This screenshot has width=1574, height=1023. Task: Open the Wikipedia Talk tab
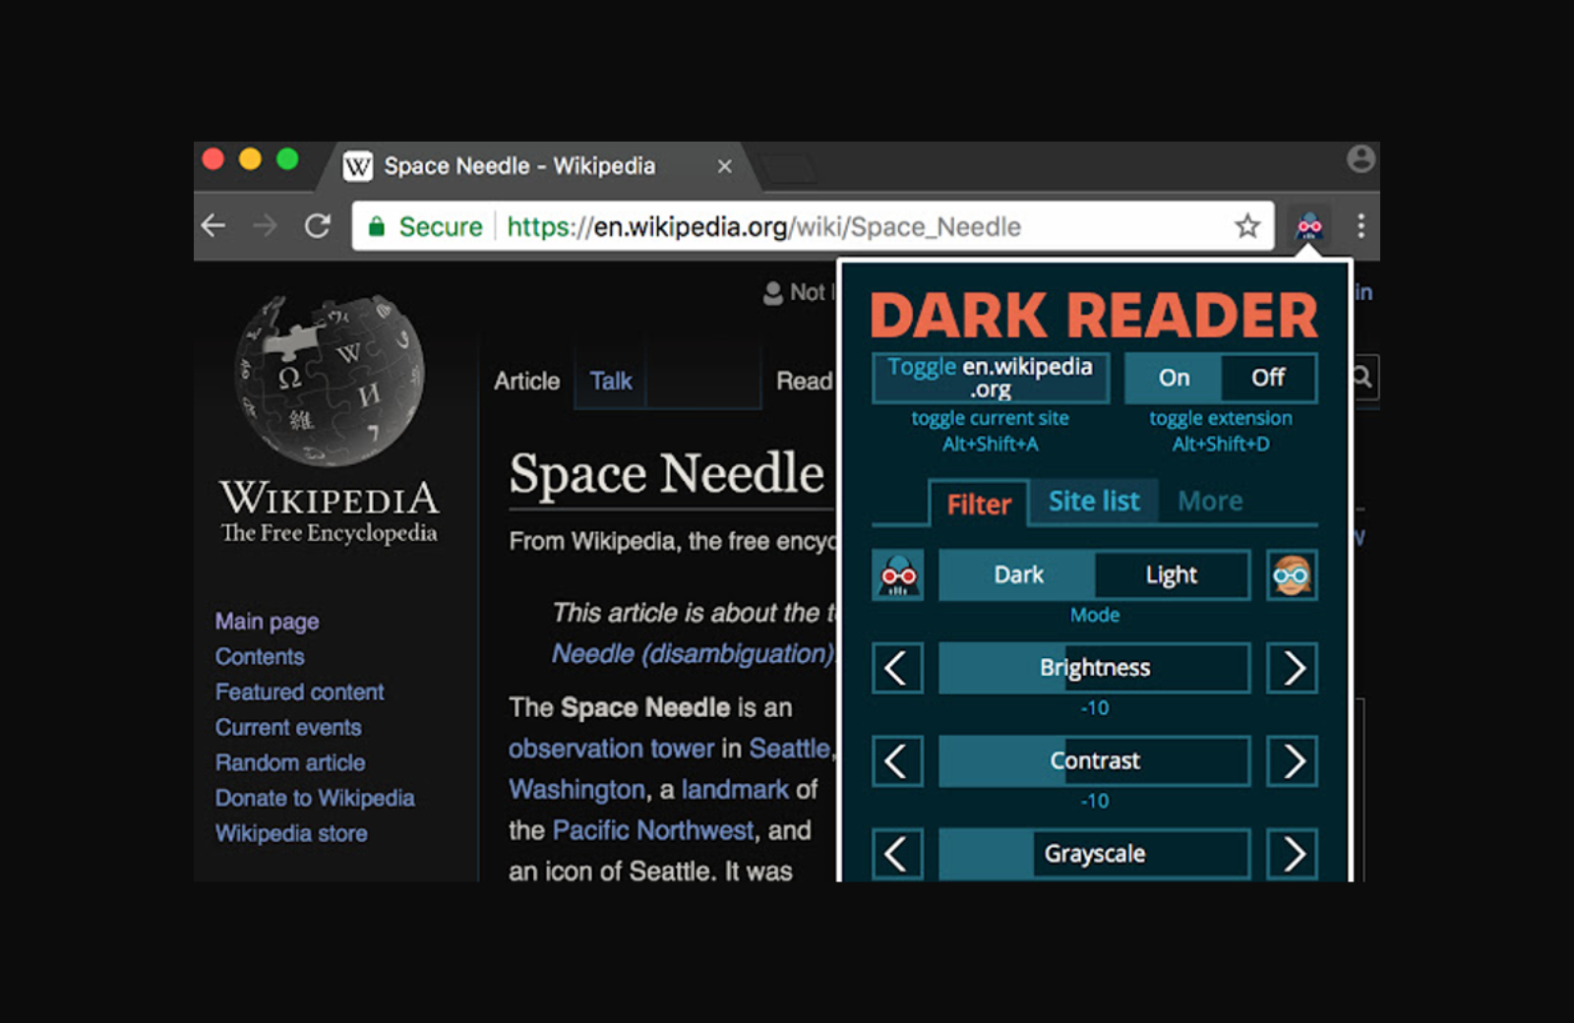pyautogui.click(x=611, y=381)
